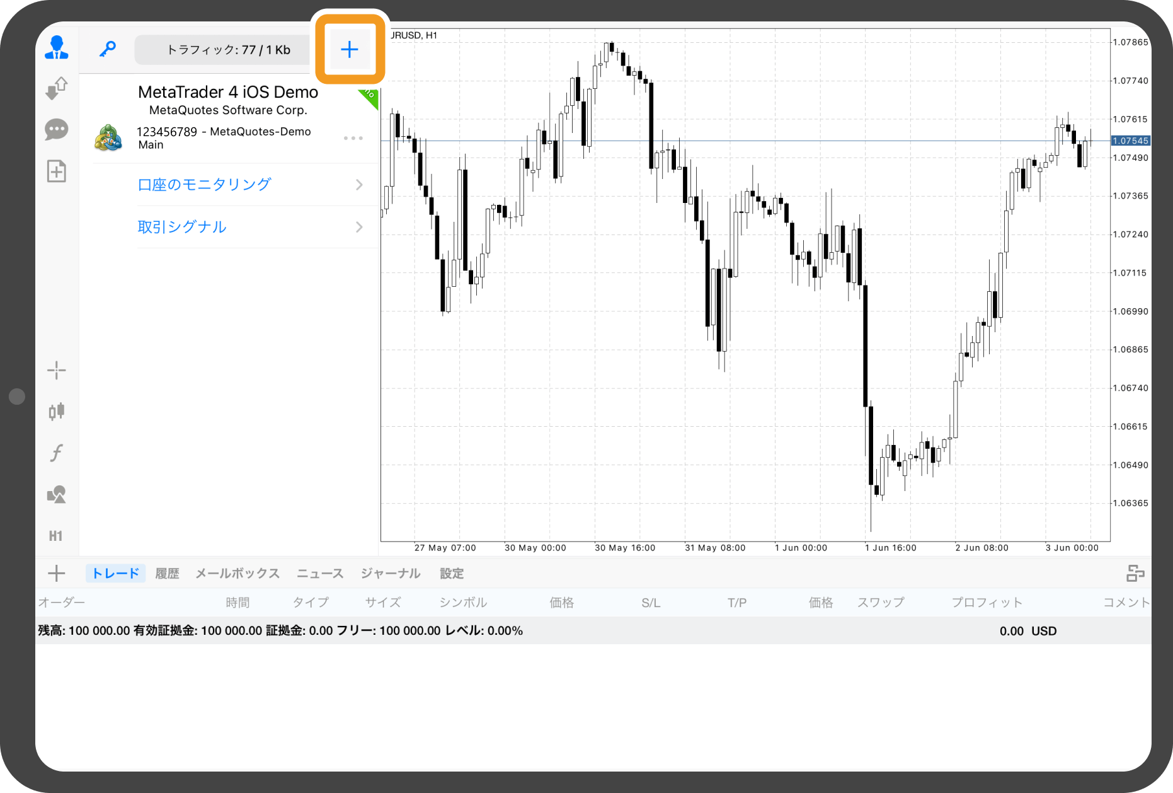Click the コメント column header
This screenshot has height=793, width=1173.
[x=1126, y=602]
